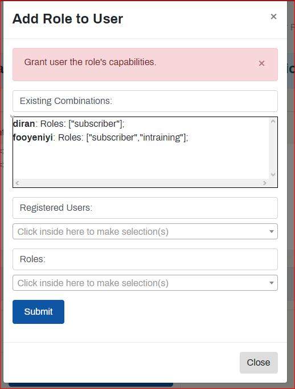Close the Add Role to User dialog via X
The width and height of the screenshot is (295, 389).
pyautogui.click(x=273, y=17)
